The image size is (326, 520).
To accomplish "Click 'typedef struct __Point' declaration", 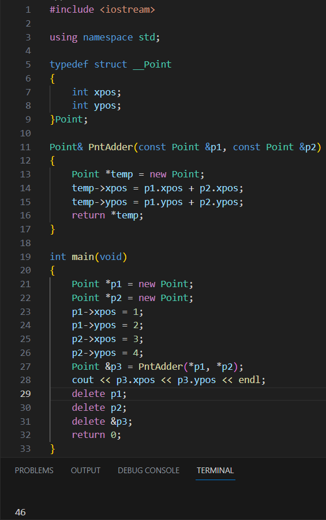I will (111, 64).
